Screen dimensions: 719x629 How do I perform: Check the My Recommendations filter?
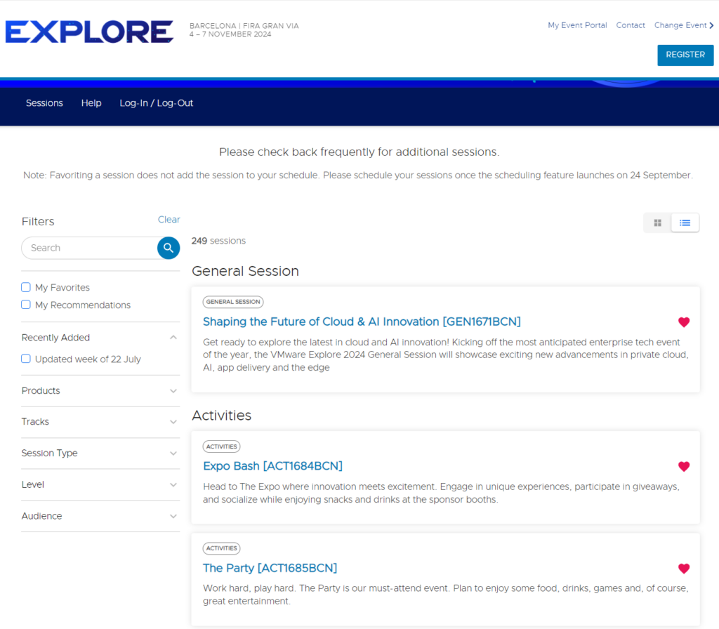click(x=26, y=305)
